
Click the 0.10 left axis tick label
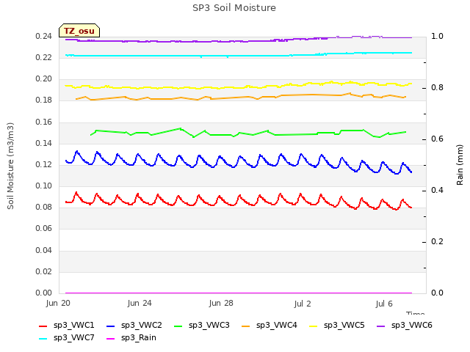[44, 186]
